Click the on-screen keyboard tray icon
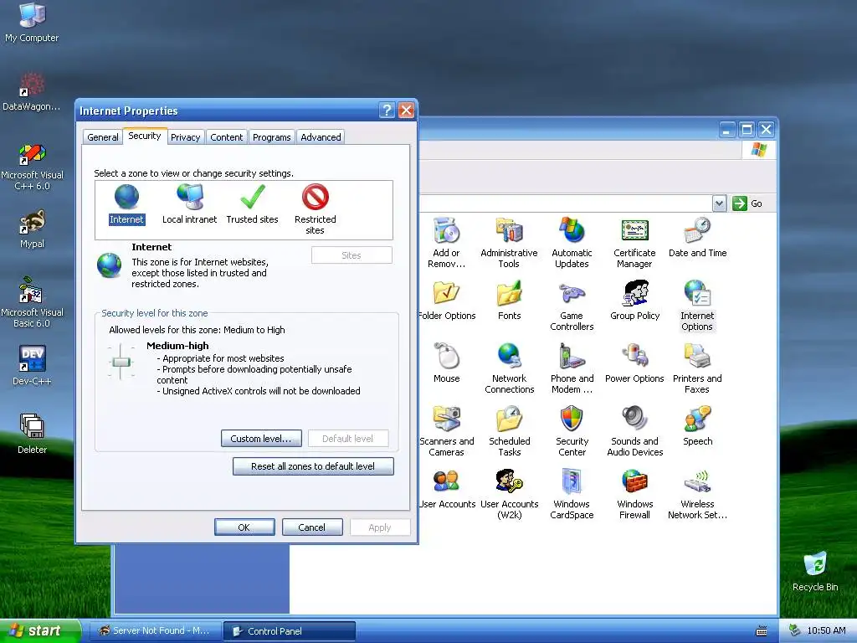 [762, 631]
